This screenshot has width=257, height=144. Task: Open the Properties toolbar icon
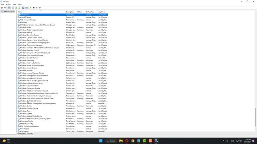[13, 8]
